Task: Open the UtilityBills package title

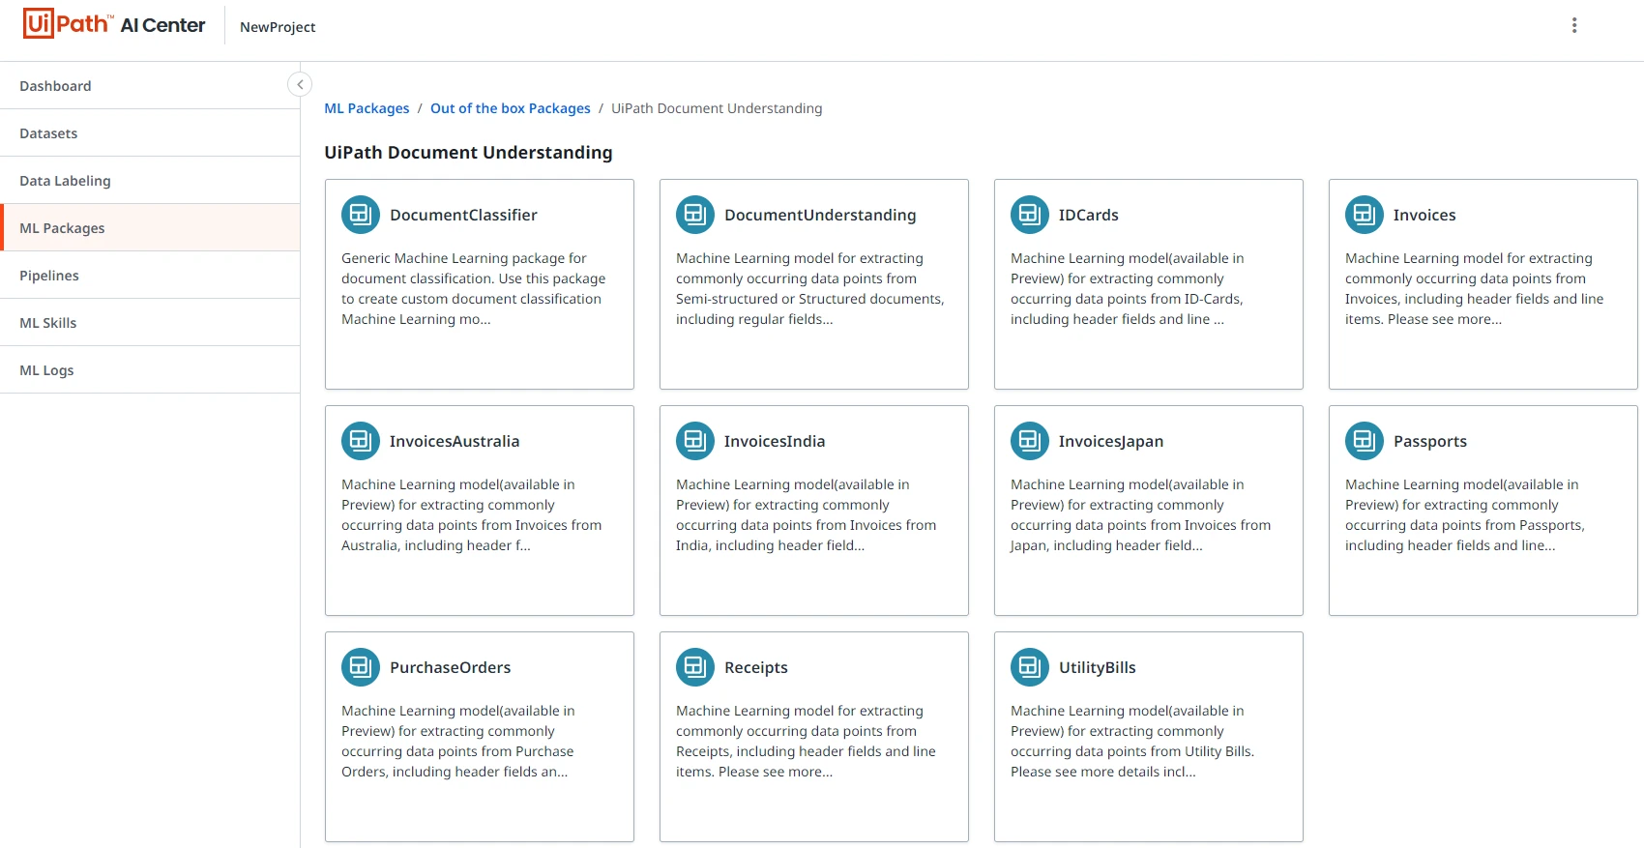Action: click(x=1098, y=667)
